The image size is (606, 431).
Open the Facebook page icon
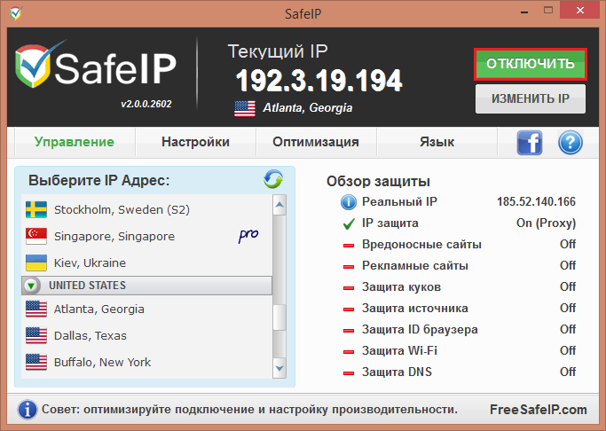(x=530, y=143)
